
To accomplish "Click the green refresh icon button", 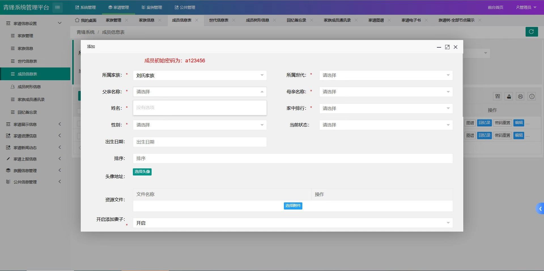I will [532, 32].
